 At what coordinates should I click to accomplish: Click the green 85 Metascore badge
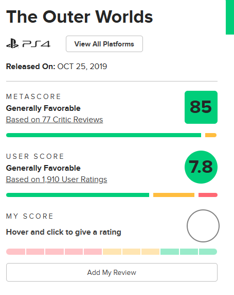click(x=201, y=107)
